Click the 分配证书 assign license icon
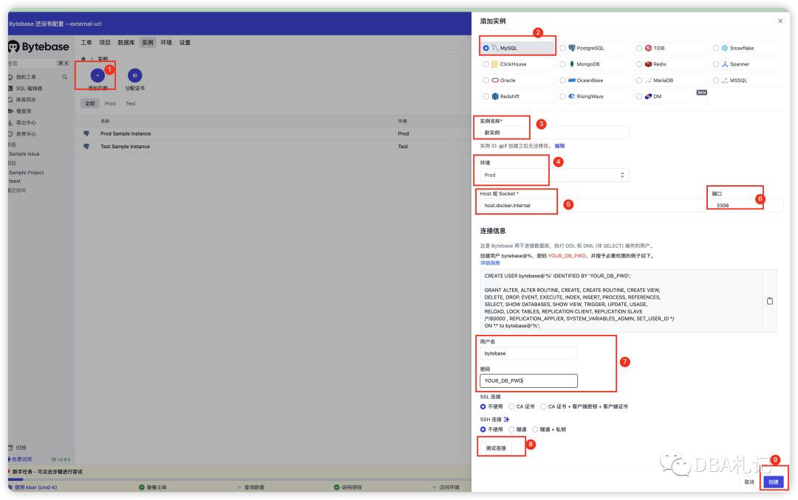This screenshot has width=798, height=500. (135, 75)
